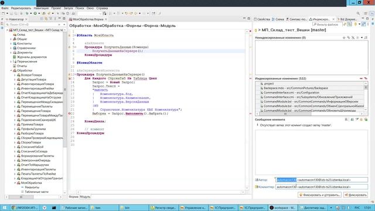375x211 pixels.
Task: Switch to the Синтакс-помощник tab
Action: pos(296,19)
